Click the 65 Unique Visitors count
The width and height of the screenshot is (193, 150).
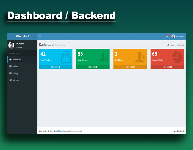coord(154,54)
